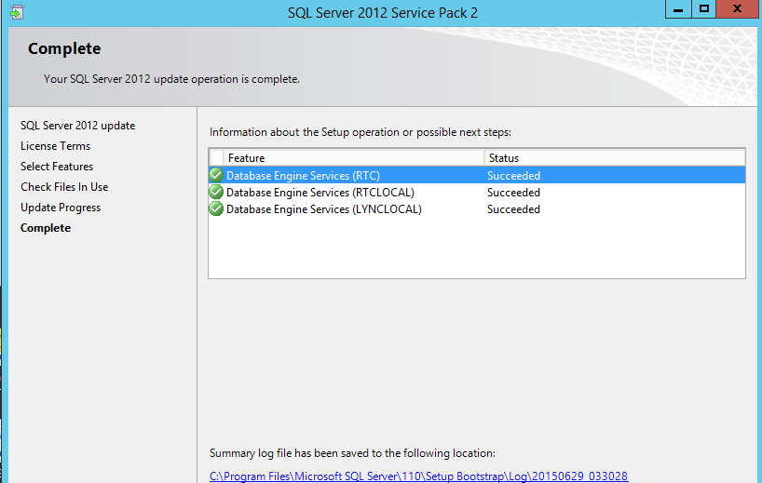This screenshot has height=483, width=762.
Task: Go to SQL Server 2012 update step
Action: tap(77, 126)
